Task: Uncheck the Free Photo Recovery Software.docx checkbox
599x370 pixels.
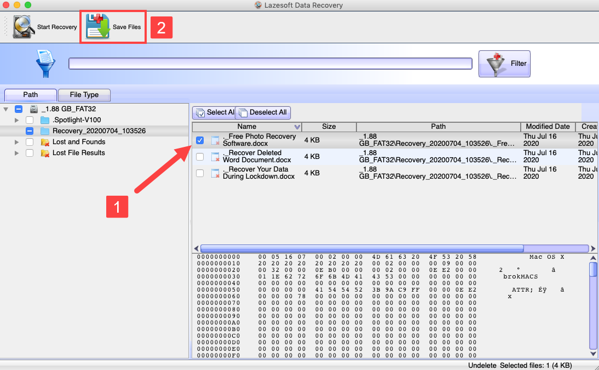Action: (x=200, y=140)
